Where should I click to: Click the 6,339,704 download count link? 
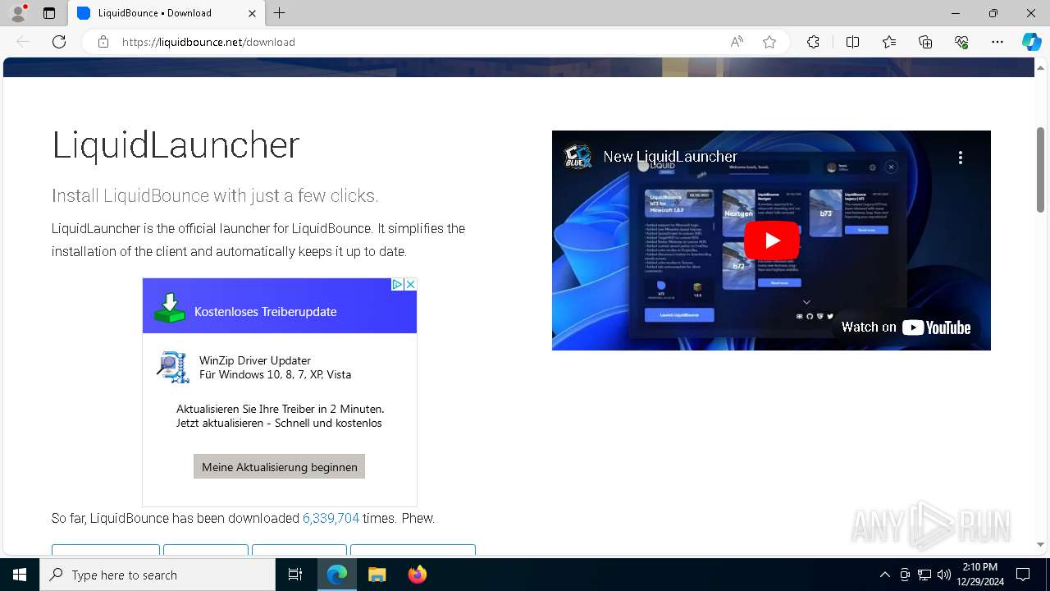point(331,518)
